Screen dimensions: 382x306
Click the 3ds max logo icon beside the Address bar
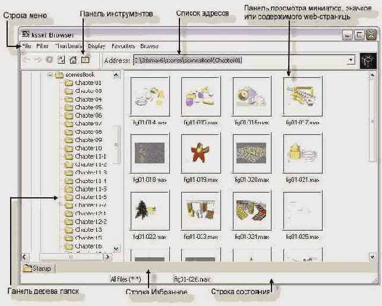tap(368, 61)
